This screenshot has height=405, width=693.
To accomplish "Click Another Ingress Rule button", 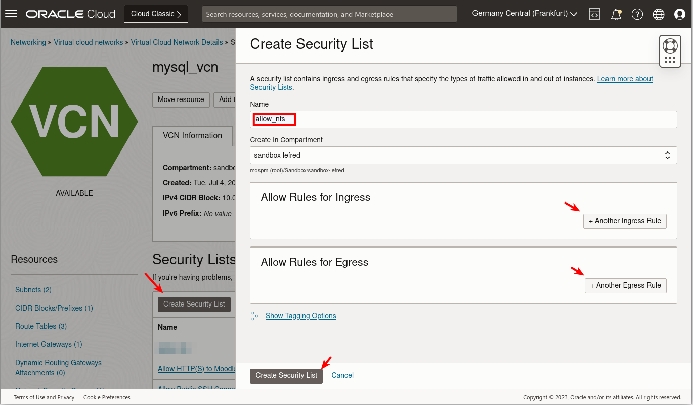I will pos(625,221).
